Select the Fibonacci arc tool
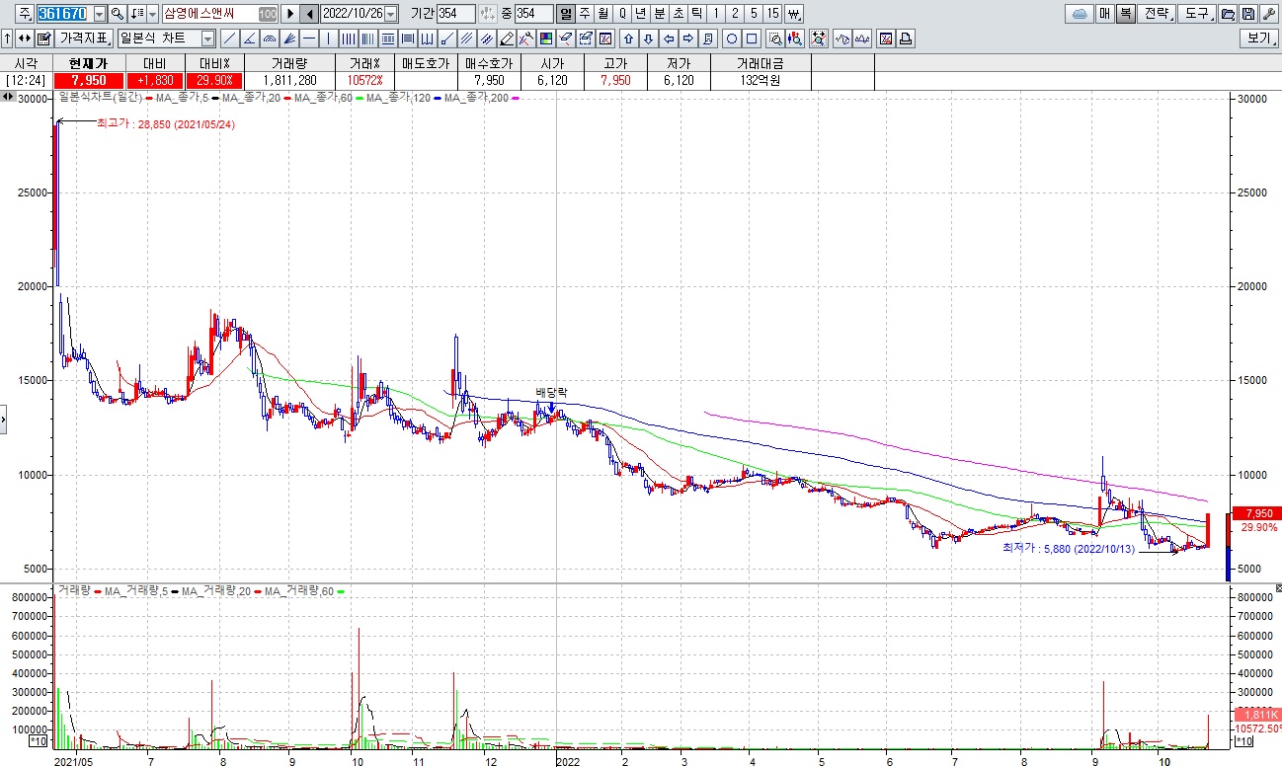 point(269,38)
